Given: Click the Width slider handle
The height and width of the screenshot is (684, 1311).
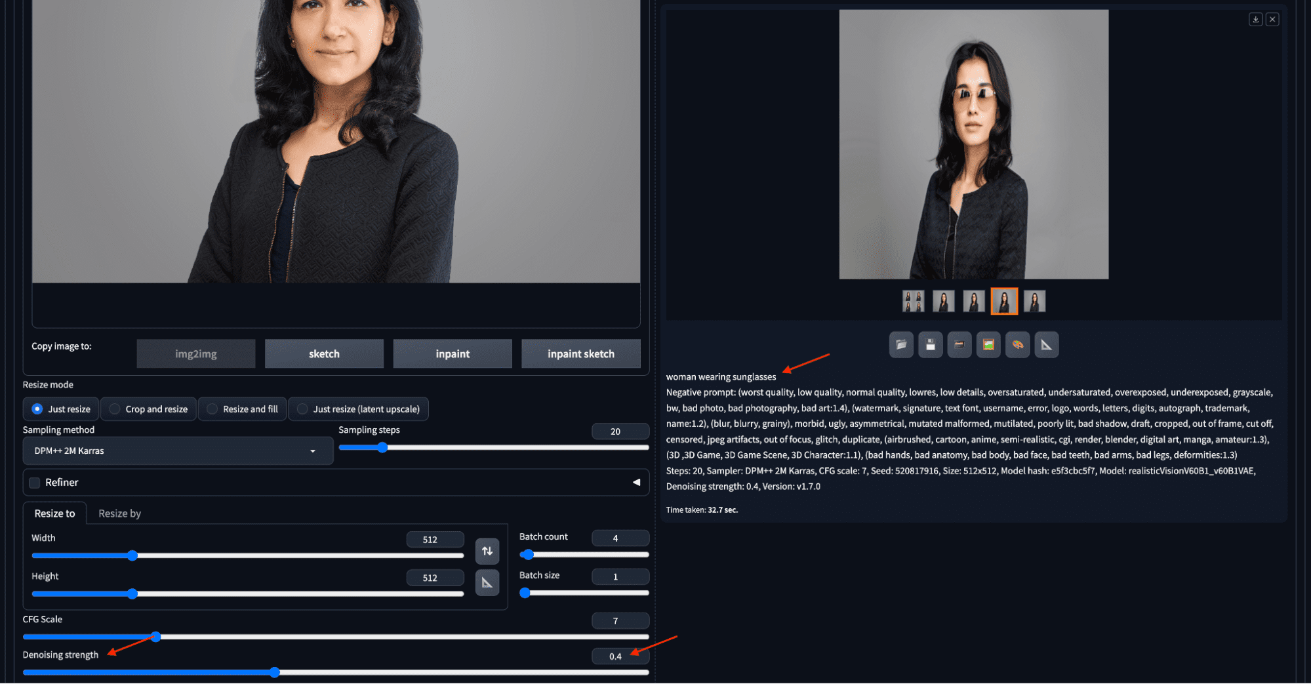Looking at the screenshot, I should pos(132,555).
